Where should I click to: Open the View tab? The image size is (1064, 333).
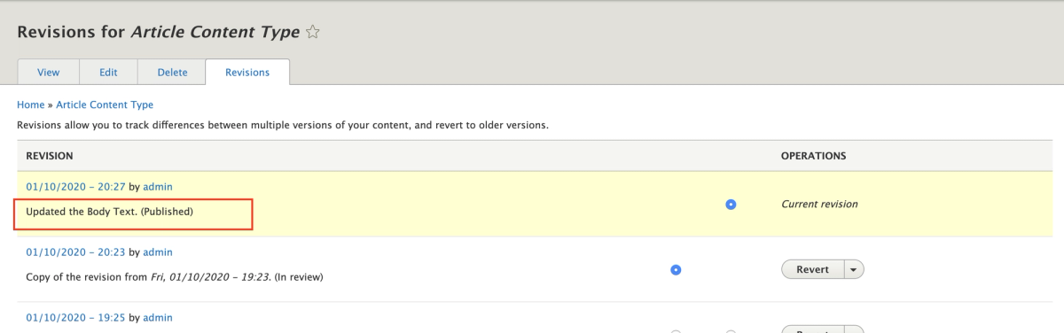pyautogui.click(x=49, y=73)
